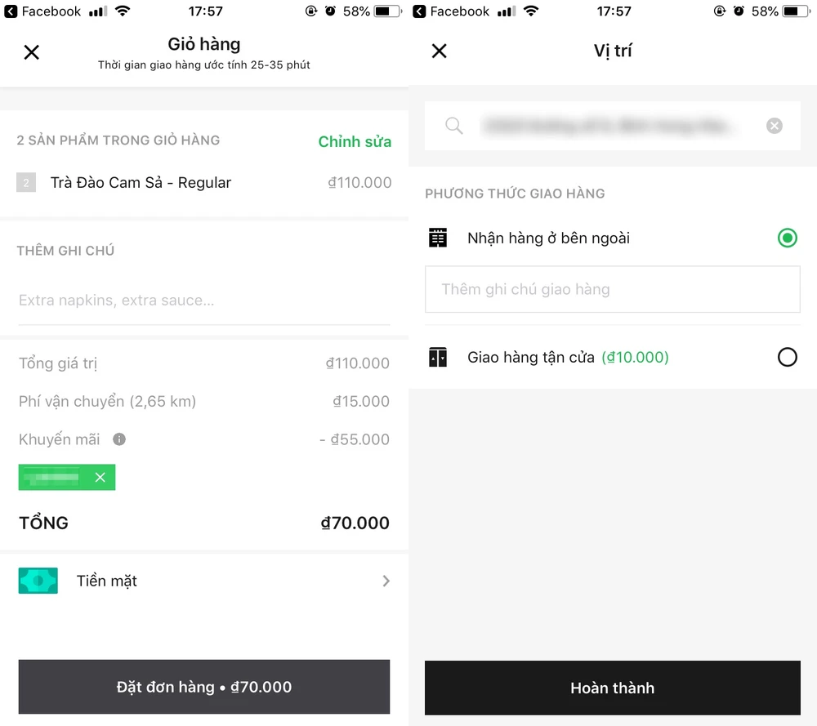Tap the search magnifier icon

coord(453,126)
